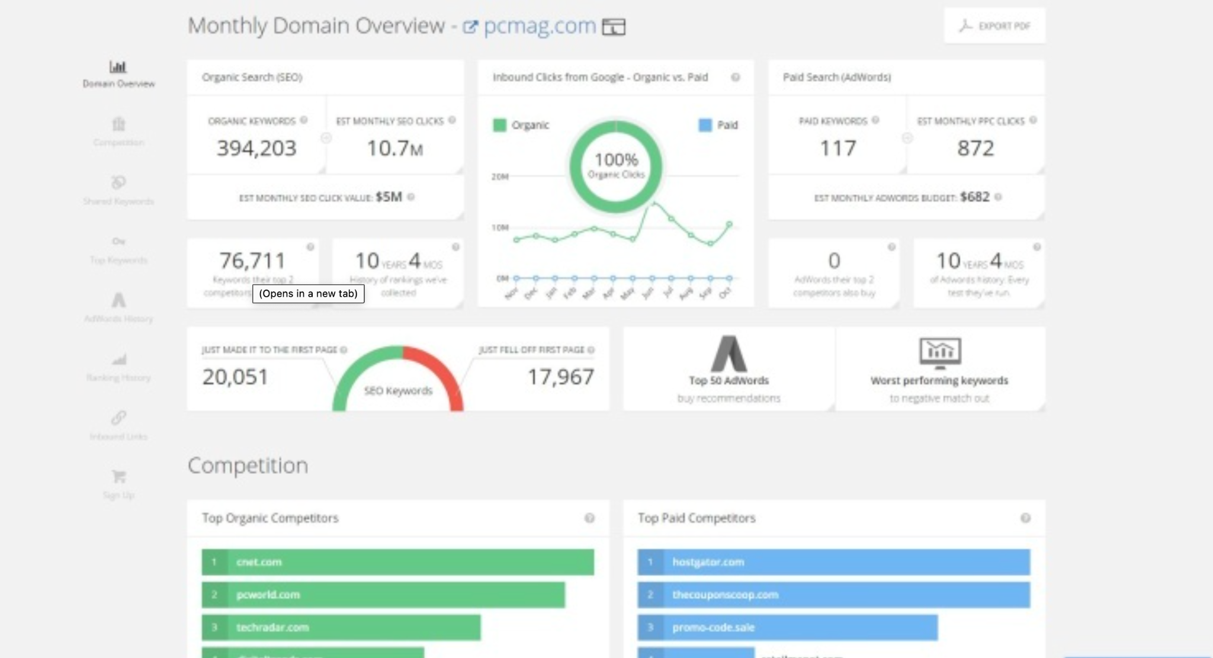Image resolution: width=1213 pixels, height=658 pixels.
Task: Click the hostgator.com paid competitor bar
Action: pyautogui.click(x=833, y=562)
